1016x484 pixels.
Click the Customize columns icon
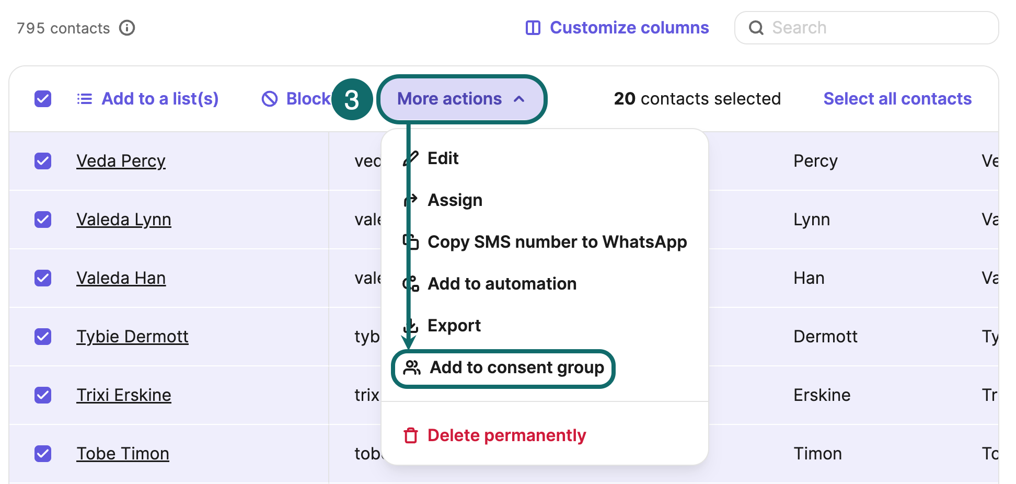coord(533,28)
